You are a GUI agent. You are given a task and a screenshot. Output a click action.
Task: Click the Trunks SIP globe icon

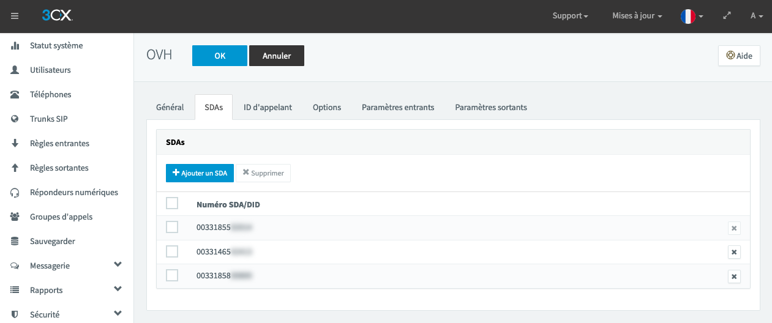[x=15, y=119]
